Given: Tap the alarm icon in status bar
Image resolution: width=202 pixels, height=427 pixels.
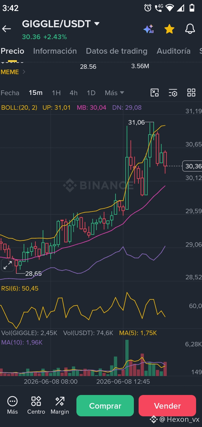Looking at the screenshot, I should [x=148, y=8].
